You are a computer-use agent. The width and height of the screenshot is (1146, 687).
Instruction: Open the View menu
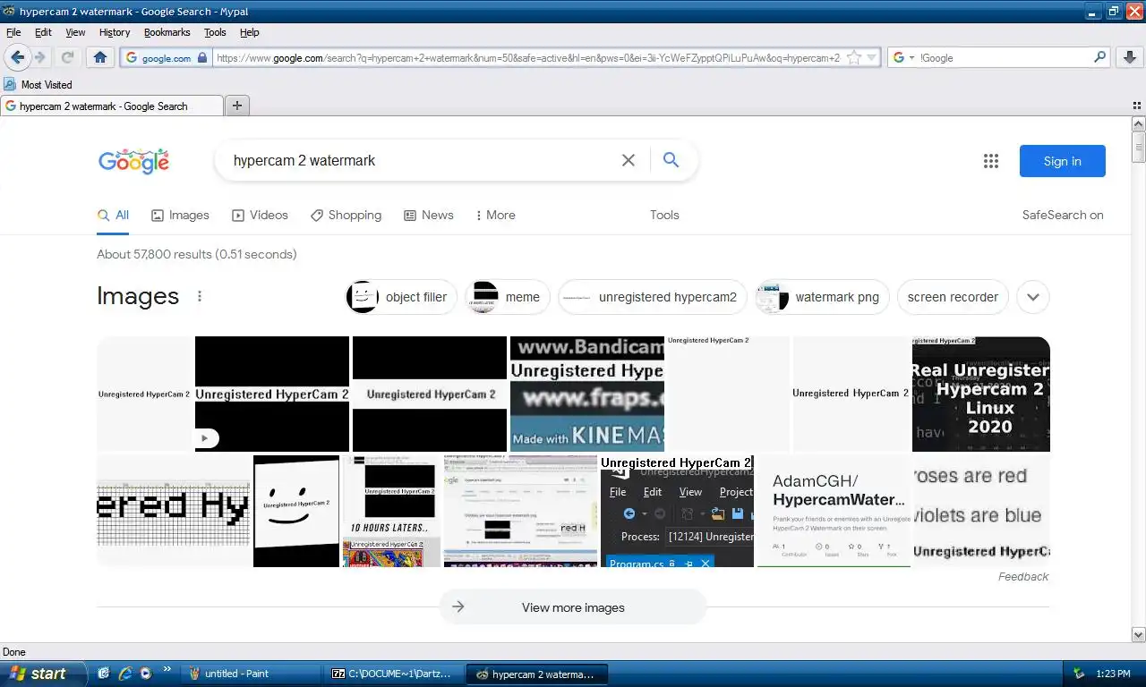[75, 32]
